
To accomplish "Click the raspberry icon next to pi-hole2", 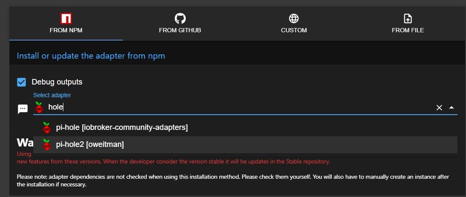I will 46,145.
